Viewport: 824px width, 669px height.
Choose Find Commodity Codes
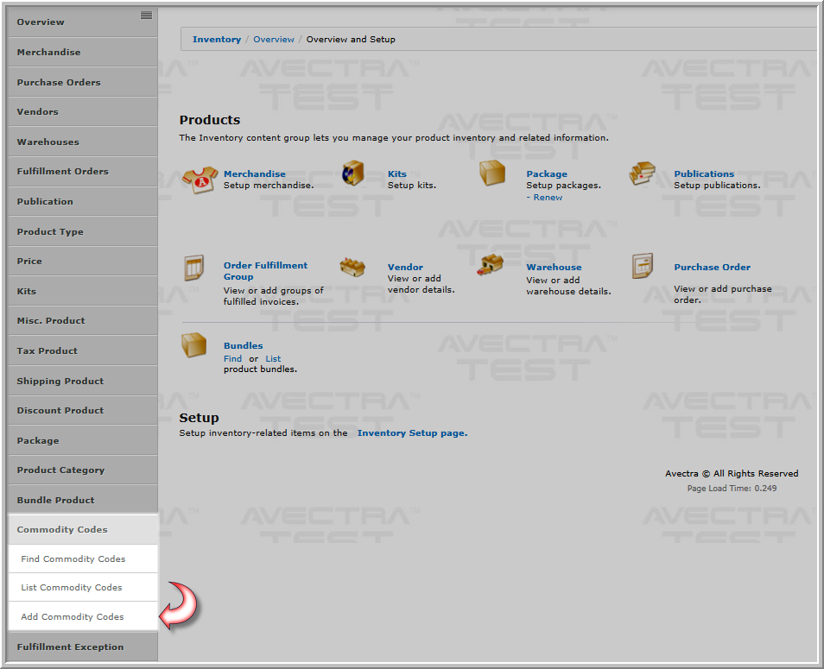click(x=83, y=559)
